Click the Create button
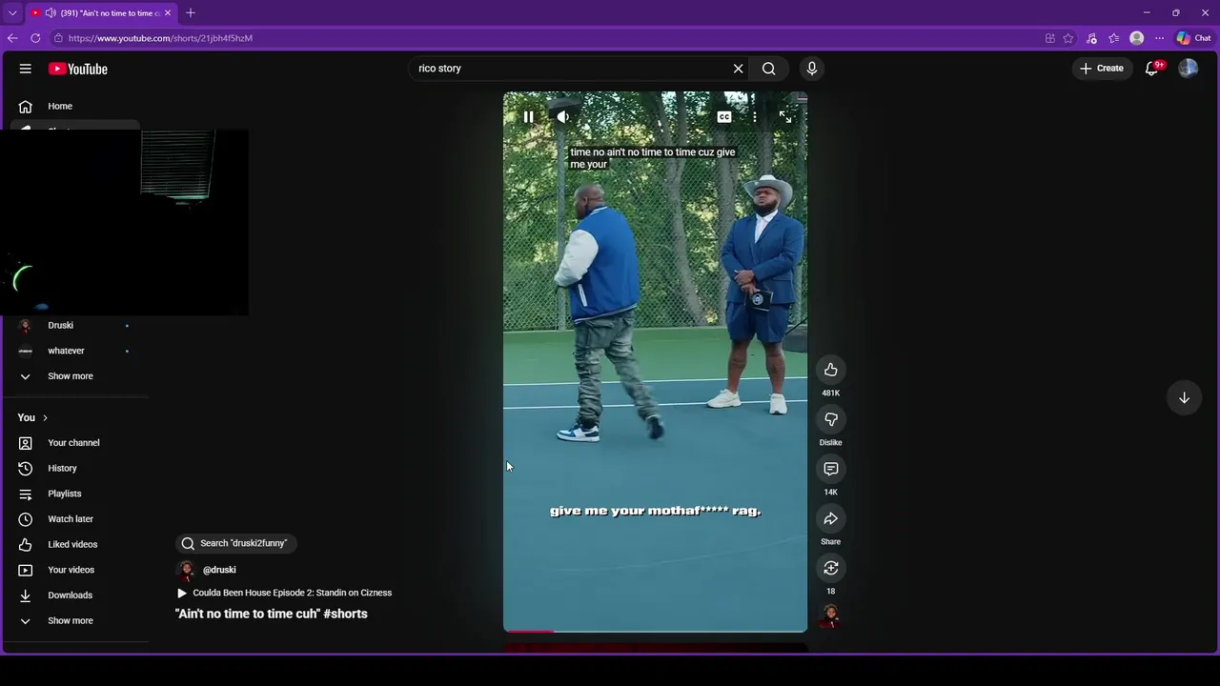The height and width of the screenshot is (686, 1220). coord(1102,69)
